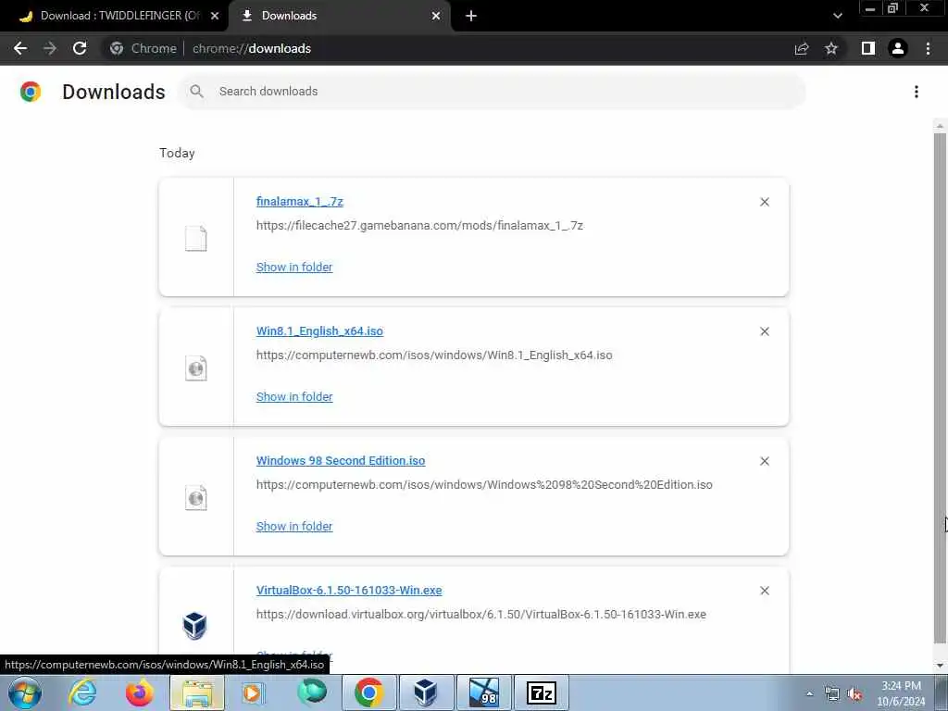Click the muted volume tray icon
The width and height of the screenshot is (948, 711).
tap(854, 694)
